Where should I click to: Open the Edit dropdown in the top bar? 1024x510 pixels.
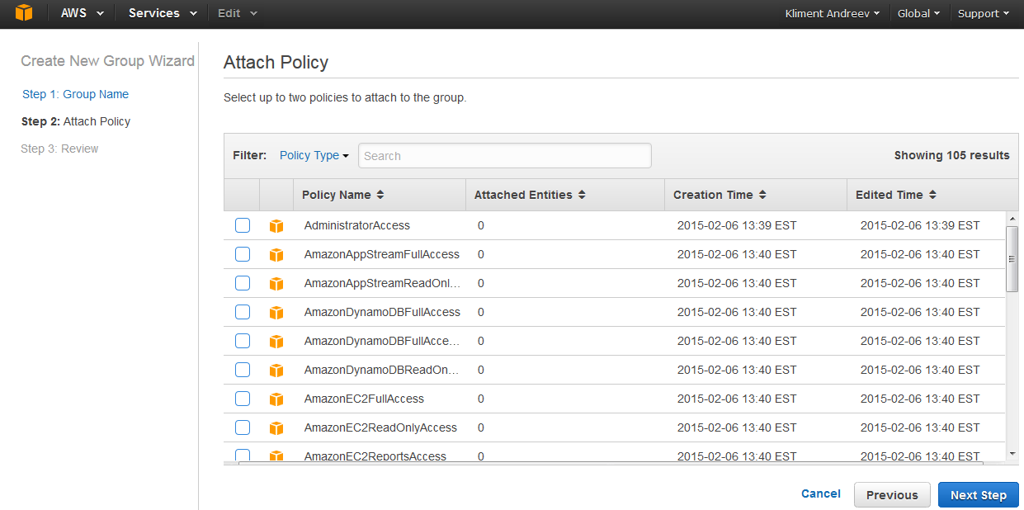pyautogui.click(x=238, y=13)
